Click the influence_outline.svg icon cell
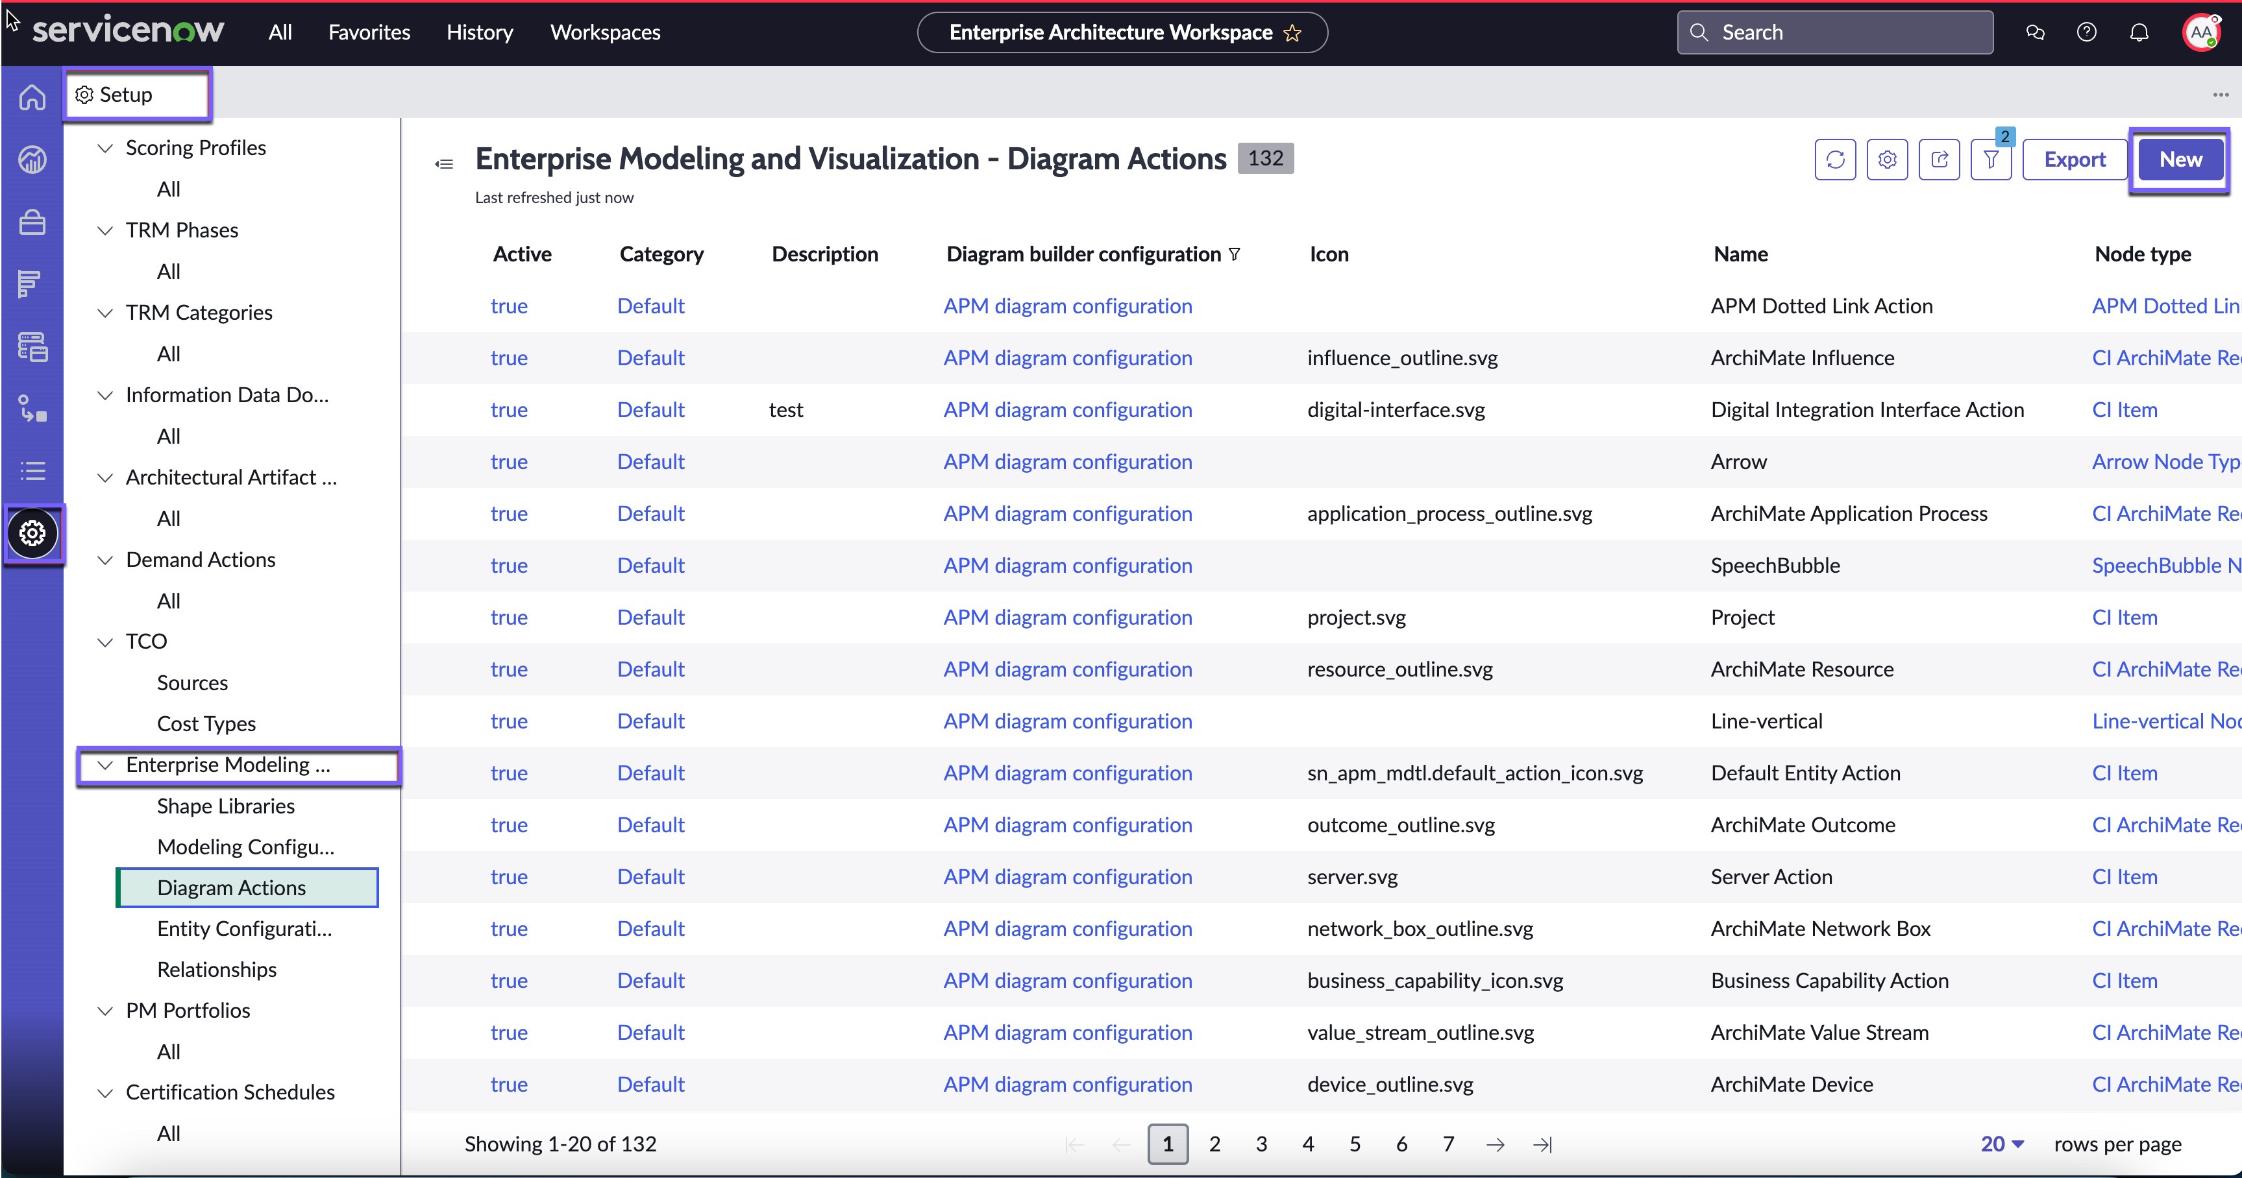The height and width of the screenshot is (1178, 2242). [1402, 359]
